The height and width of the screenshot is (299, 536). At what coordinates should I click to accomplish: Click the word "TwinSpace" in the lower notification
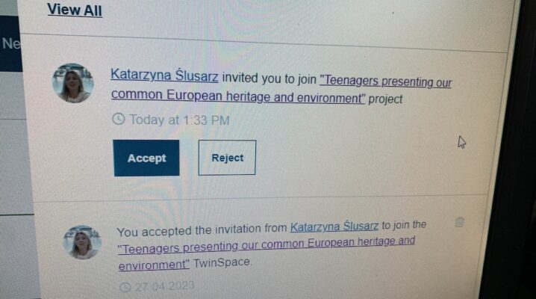tap(222, 262)
